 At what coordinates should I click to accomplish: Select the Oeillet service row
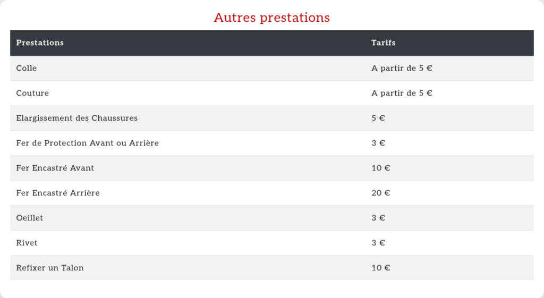point(30,218)
